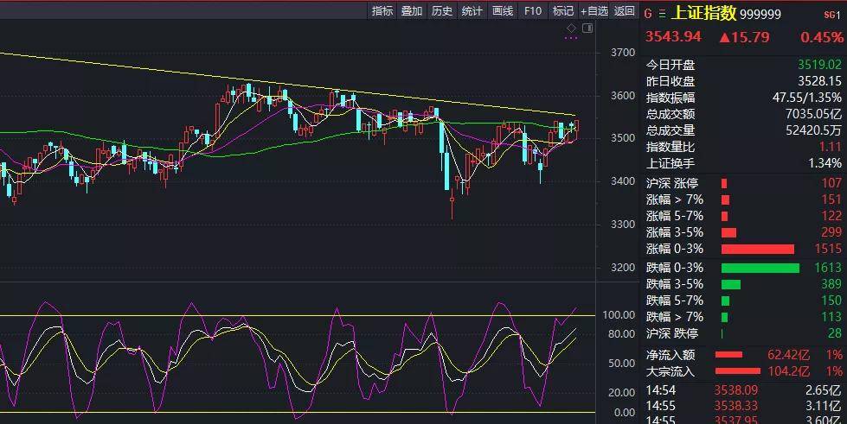Open the 画线 drawing tools
The height and width of the screenshot is (424, 847).
(x=503, y=11)
